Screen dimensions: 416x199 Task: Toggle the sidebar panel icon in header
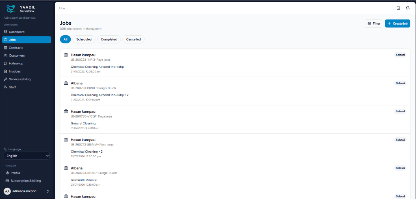tap(399, 8)
